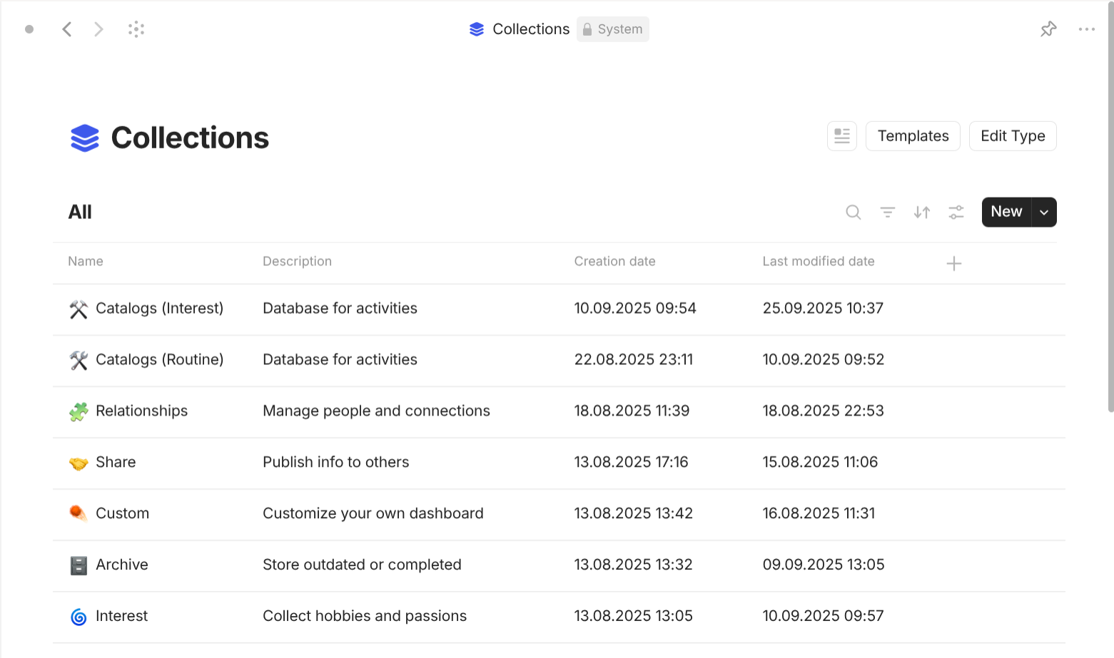Open the Relationships collection row
This screenshot has width=1114, height=658.
pos(141,411)
